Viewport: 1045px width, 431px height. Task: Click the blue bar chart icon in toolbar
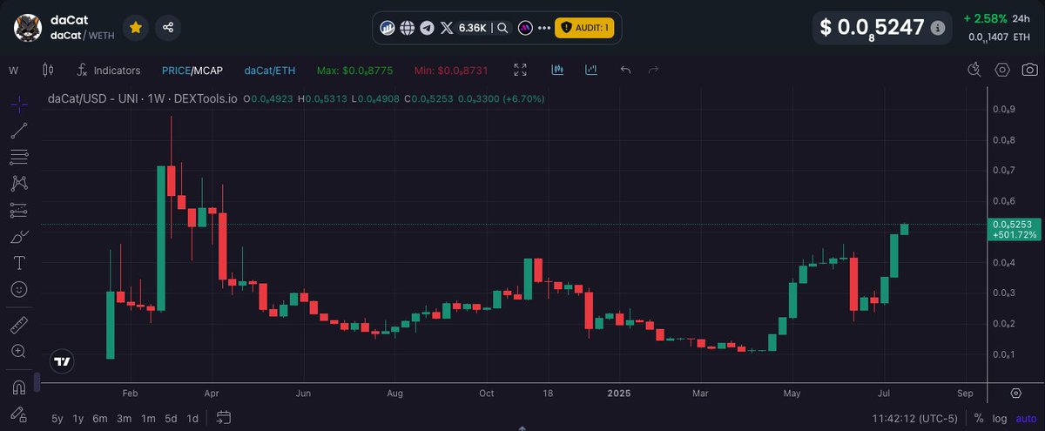(591, 70)
